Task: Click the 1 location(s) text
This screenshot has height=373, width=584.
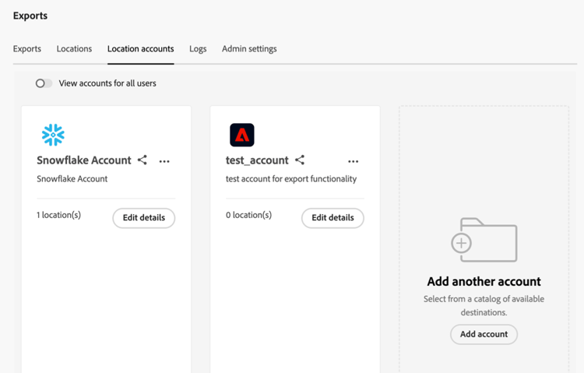Action: (x=58, y=215)
